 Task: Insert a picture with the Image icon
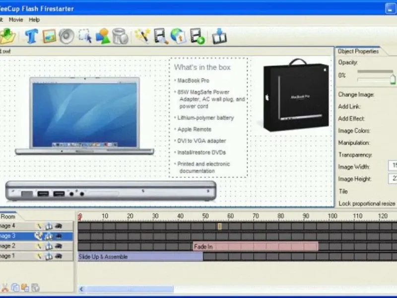coord(49,36)
